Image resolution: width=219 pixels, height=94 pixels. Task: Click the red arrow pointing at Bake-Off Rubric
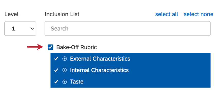coord(35,47)
